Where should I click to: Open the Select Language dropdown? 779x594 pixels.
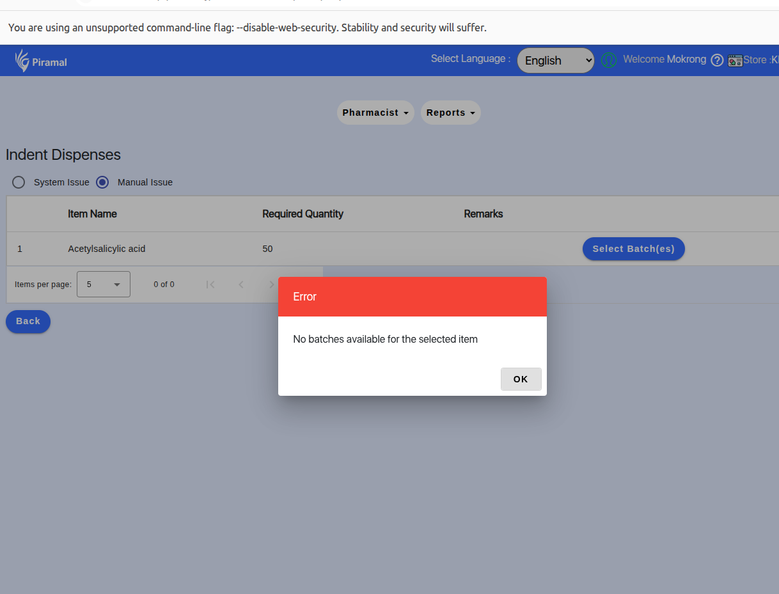pos(555,61)
